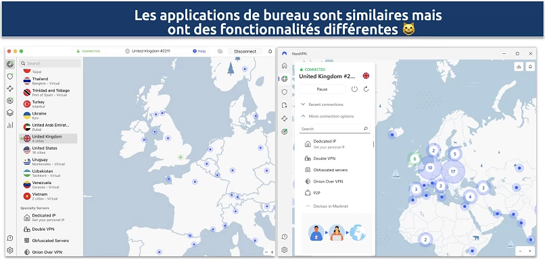Open Meshnet icon in Mac window sidebar
The width and height of the screenshot is (545, 259).
click(x=10, y=88)
